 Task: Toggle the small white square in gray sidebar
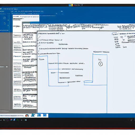[x=7, y=67]
